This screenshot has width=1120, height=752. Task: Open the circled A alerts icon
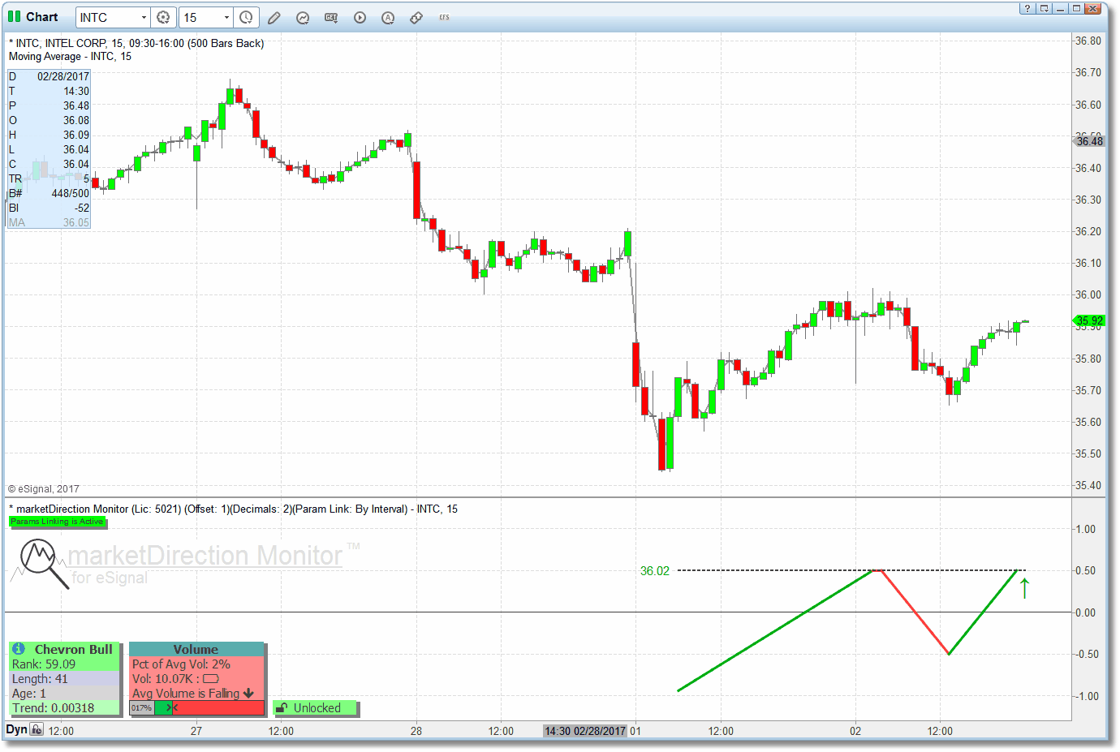click(388, 17)
